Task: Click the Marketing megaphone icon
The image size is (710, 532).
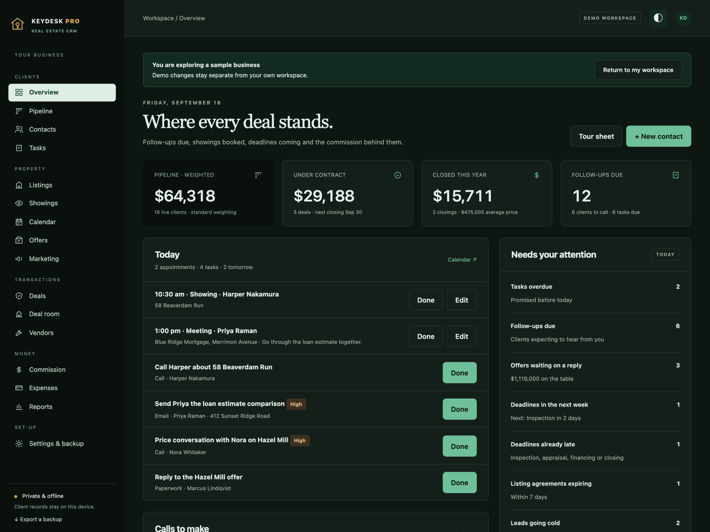Action: point(19,259)
